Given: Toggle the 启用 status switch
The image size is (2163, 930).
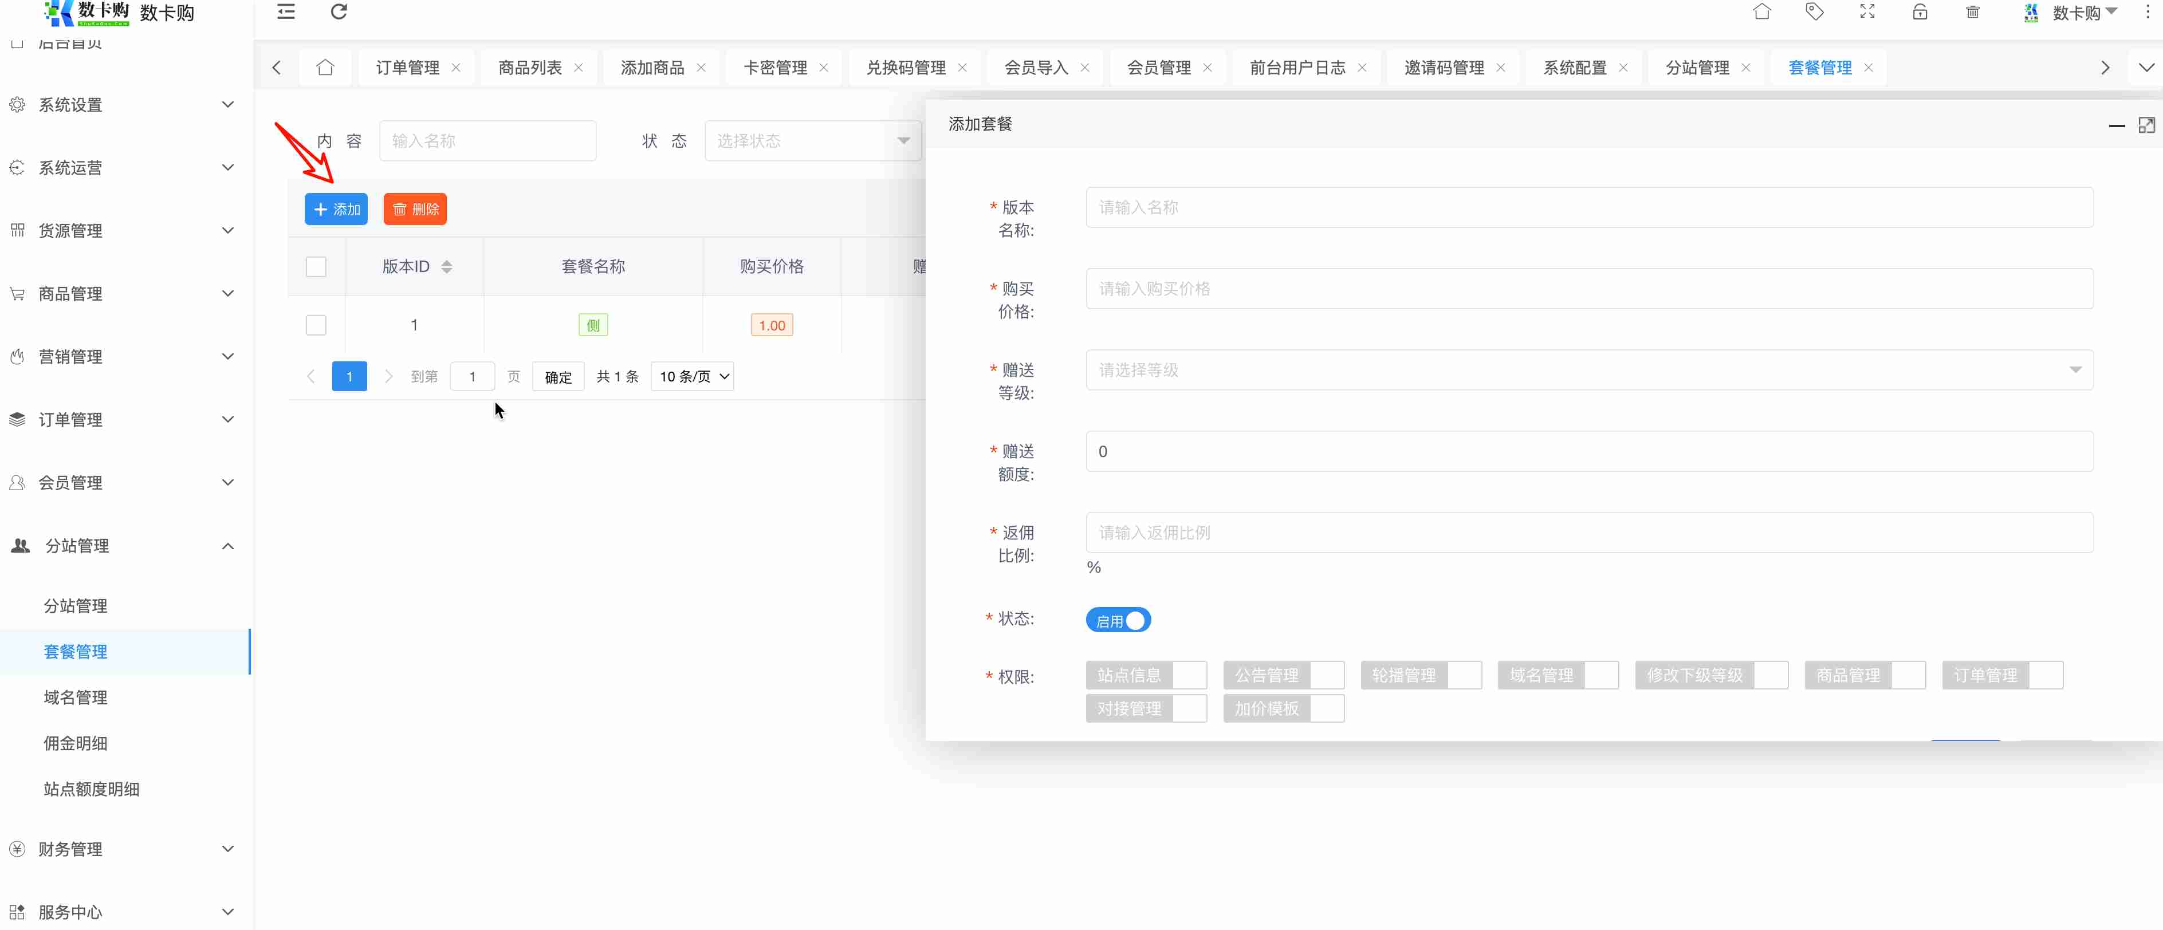Looking at the screenshot, I should tap(1118, 620).
